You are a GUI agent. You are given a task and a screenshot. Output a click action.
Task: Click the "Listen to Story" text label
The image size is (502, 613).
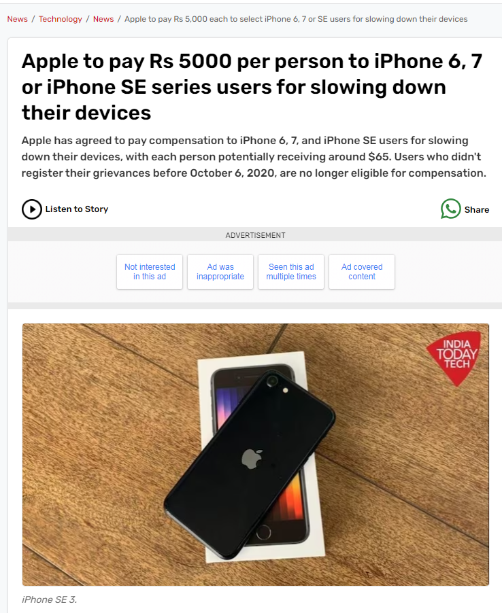77,209
